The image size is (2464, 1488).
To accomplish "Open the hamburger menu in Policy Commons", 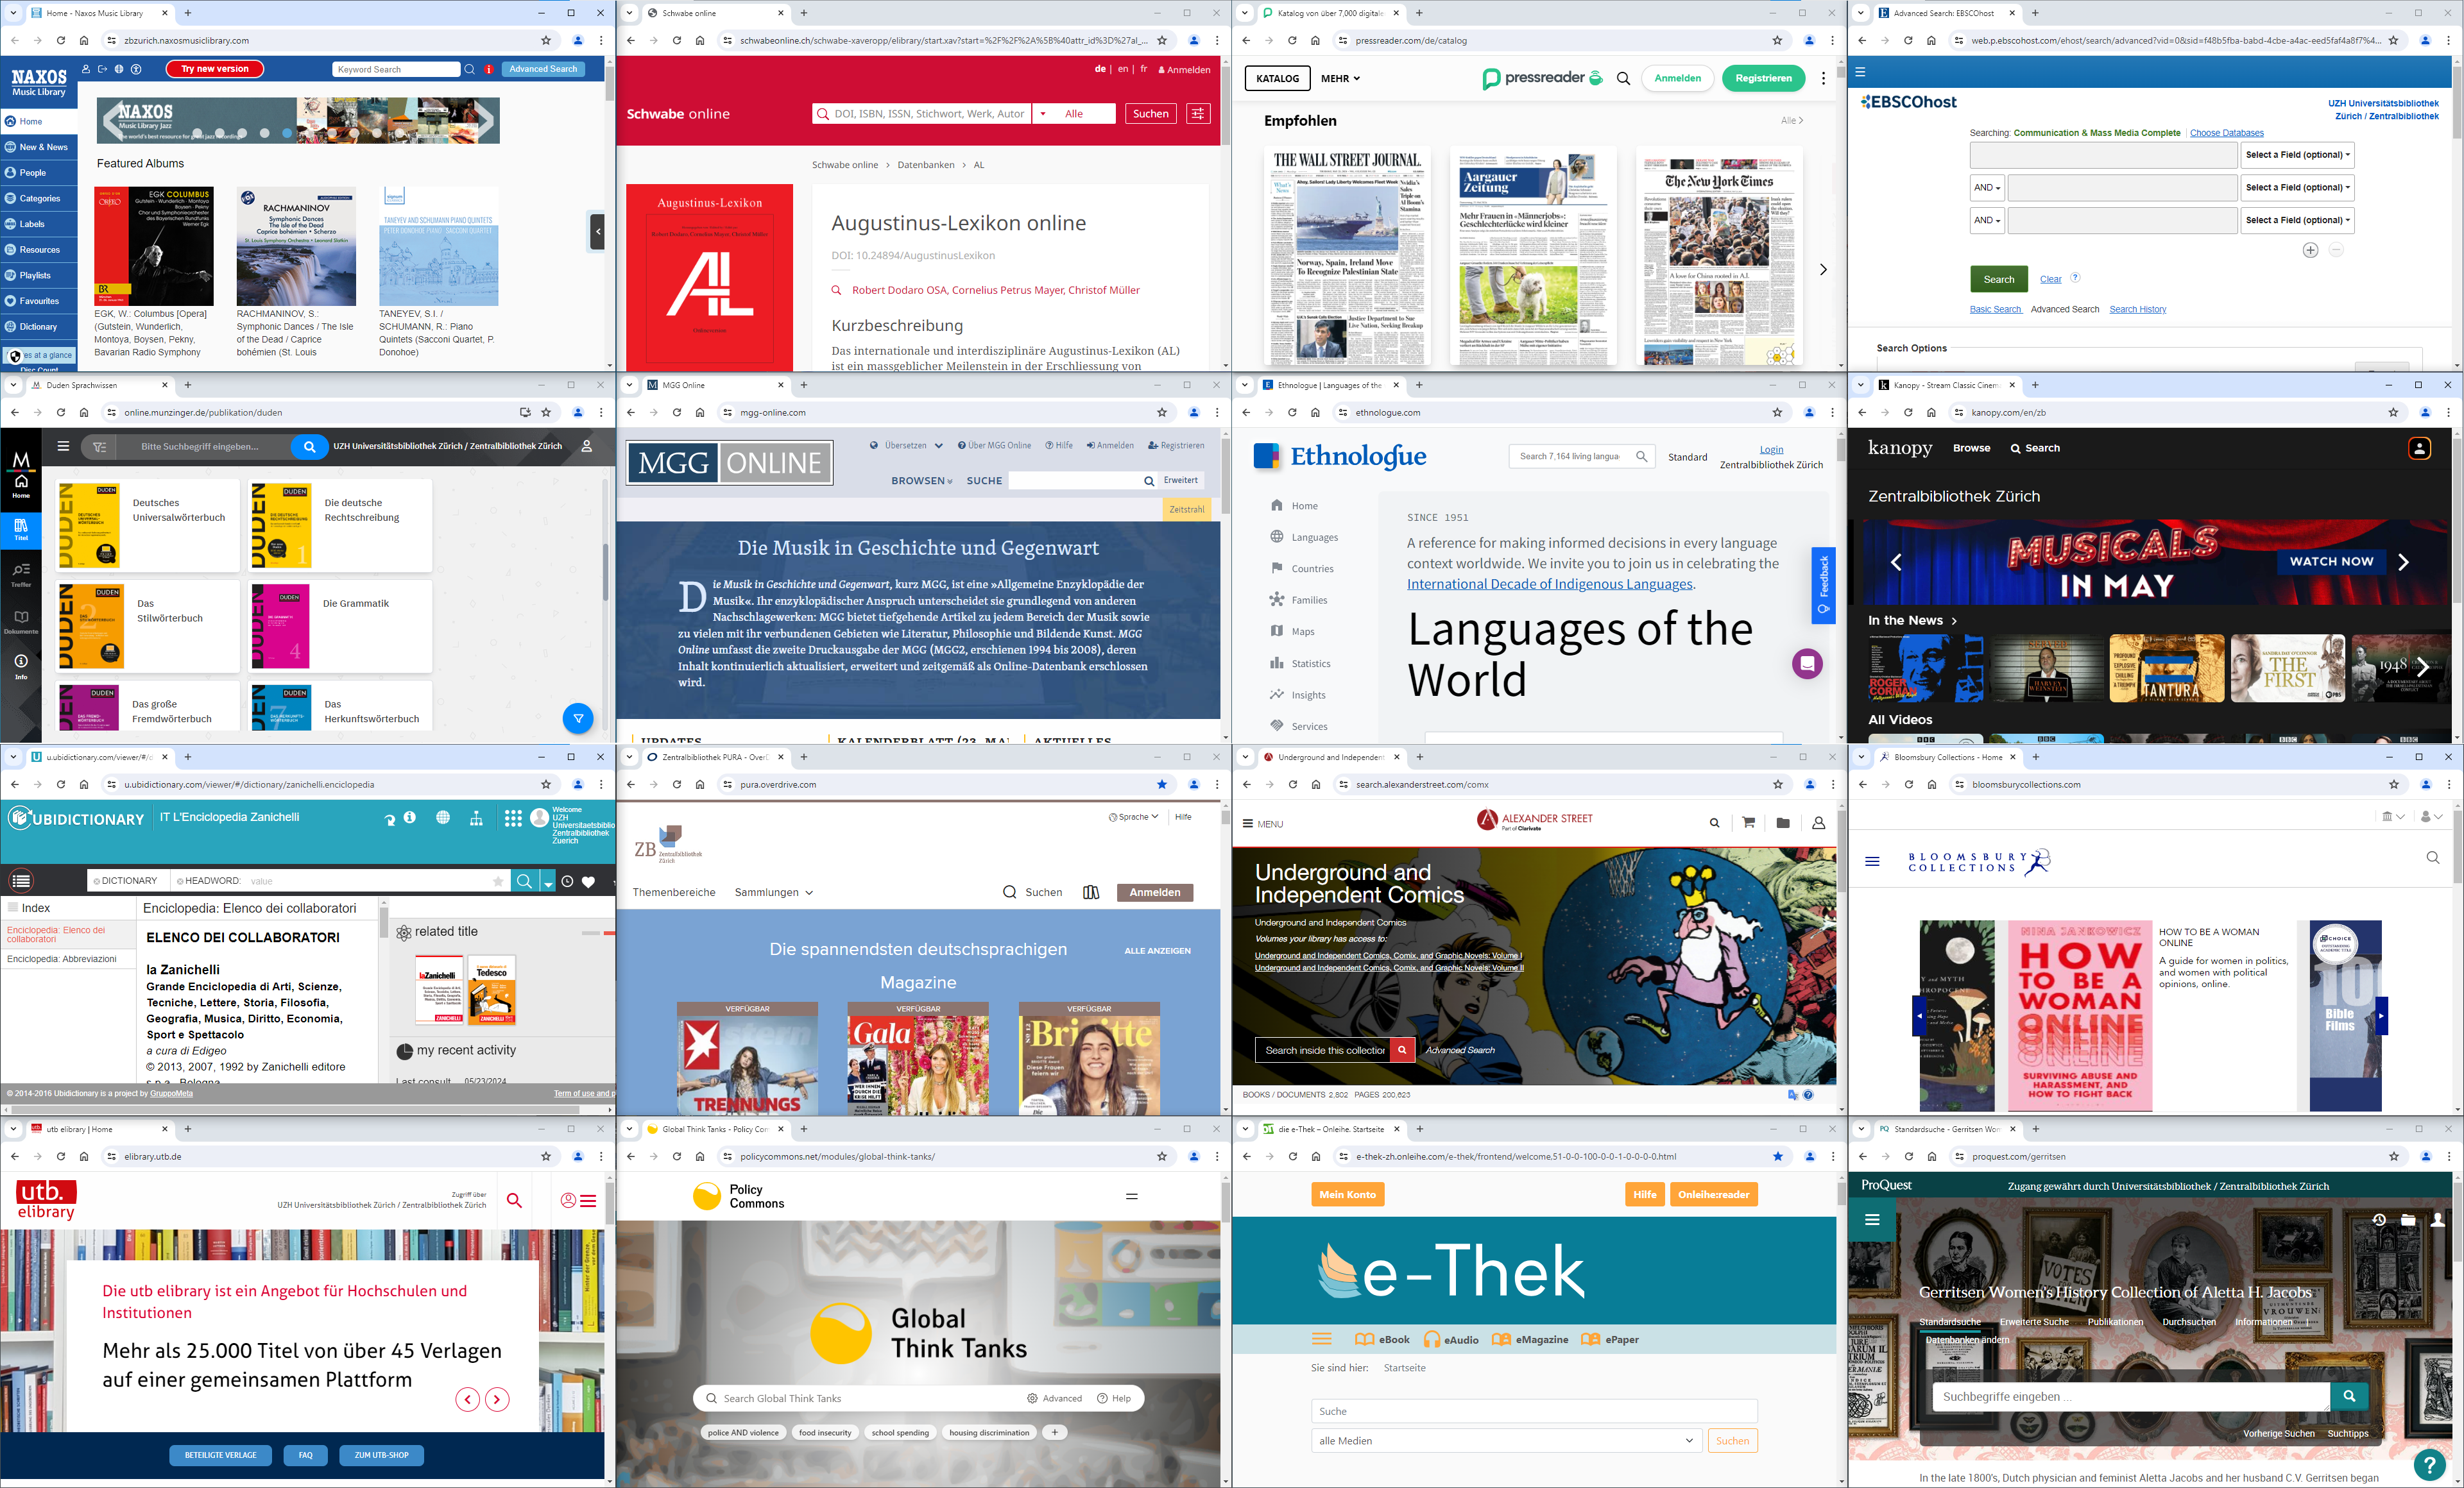I will tap(1132, 1196).
